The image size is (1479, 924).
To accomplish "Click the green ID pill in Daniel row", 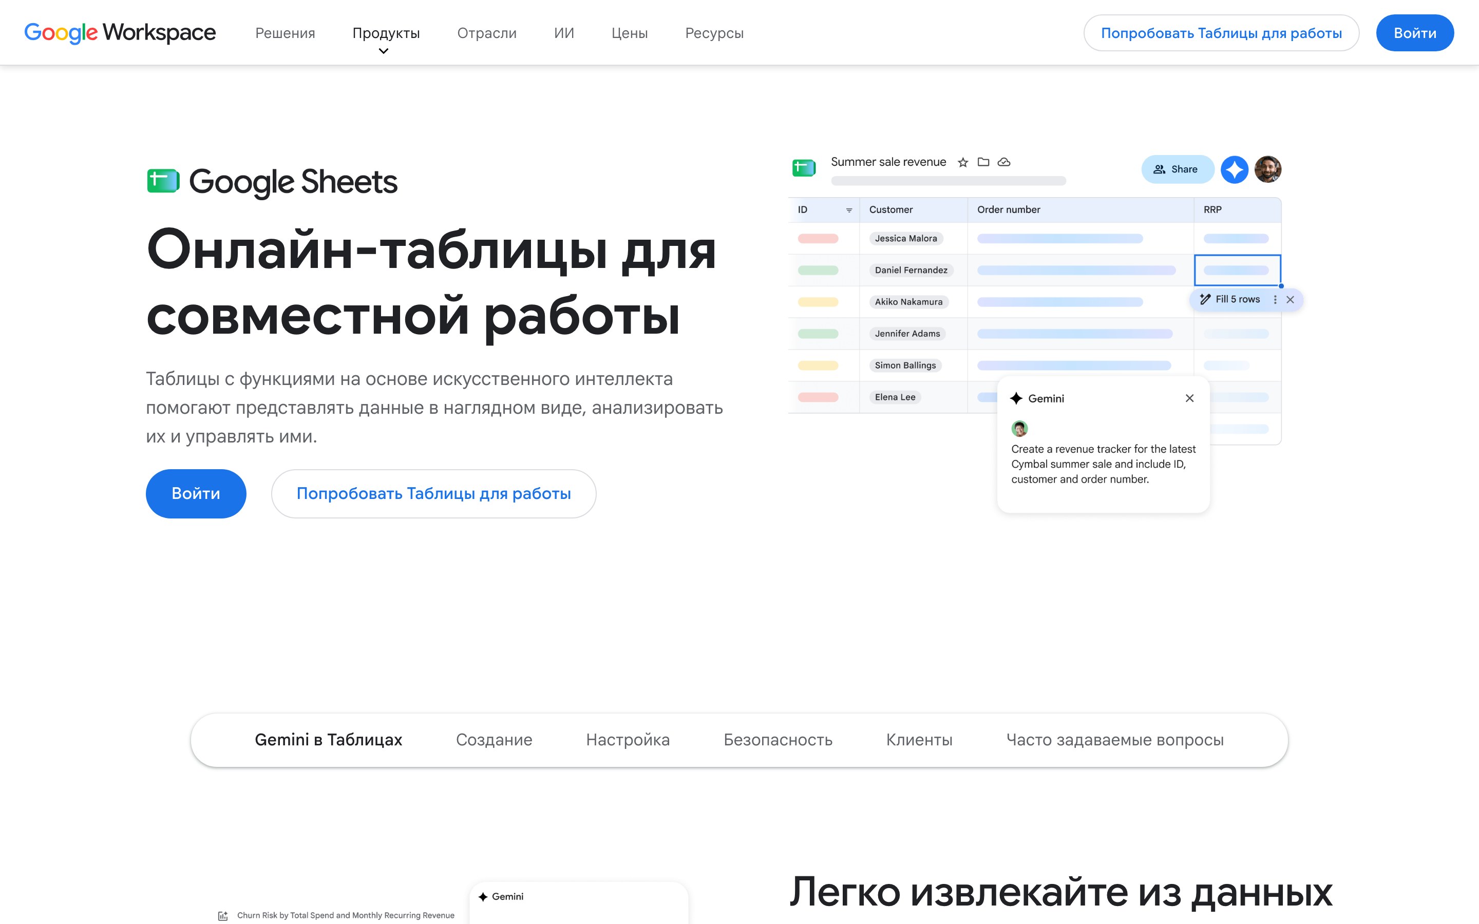I will [818, 270].
